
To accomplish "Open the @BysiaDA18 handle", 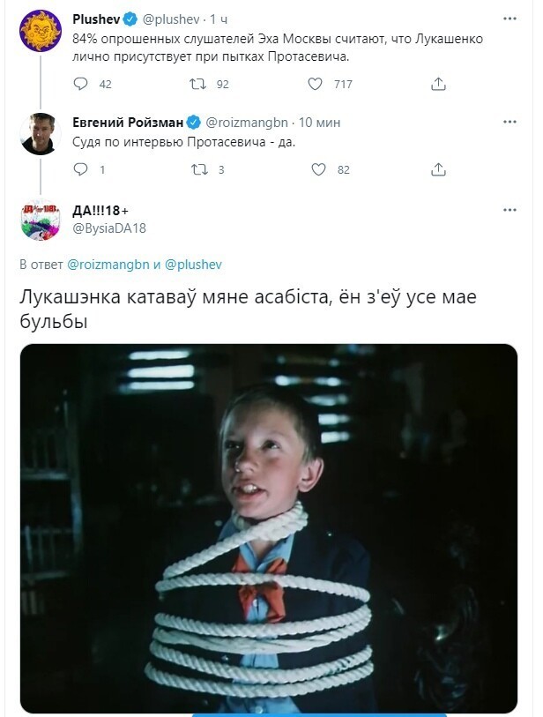I will 109,228.
